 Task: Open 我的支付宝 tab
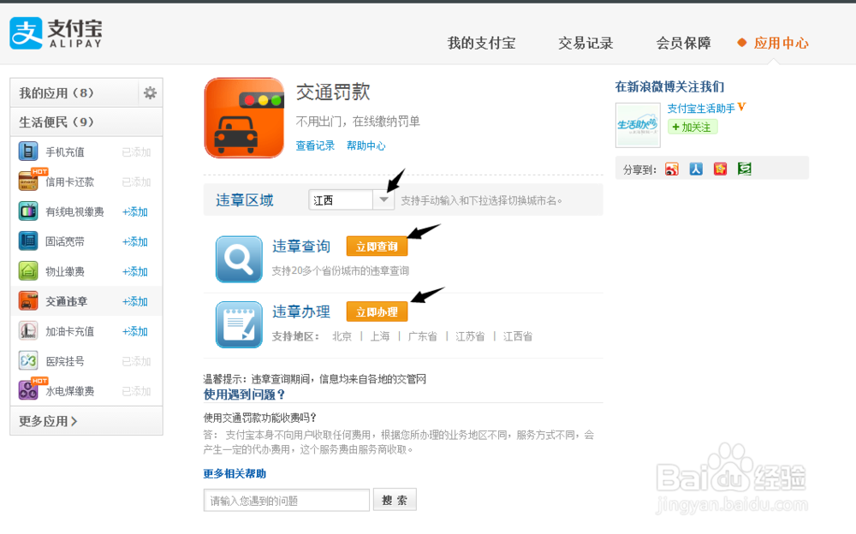481,43
